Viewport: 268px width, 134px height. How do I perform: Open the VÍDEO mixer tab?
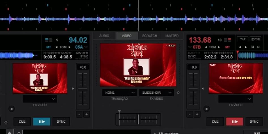click(127, 36)
